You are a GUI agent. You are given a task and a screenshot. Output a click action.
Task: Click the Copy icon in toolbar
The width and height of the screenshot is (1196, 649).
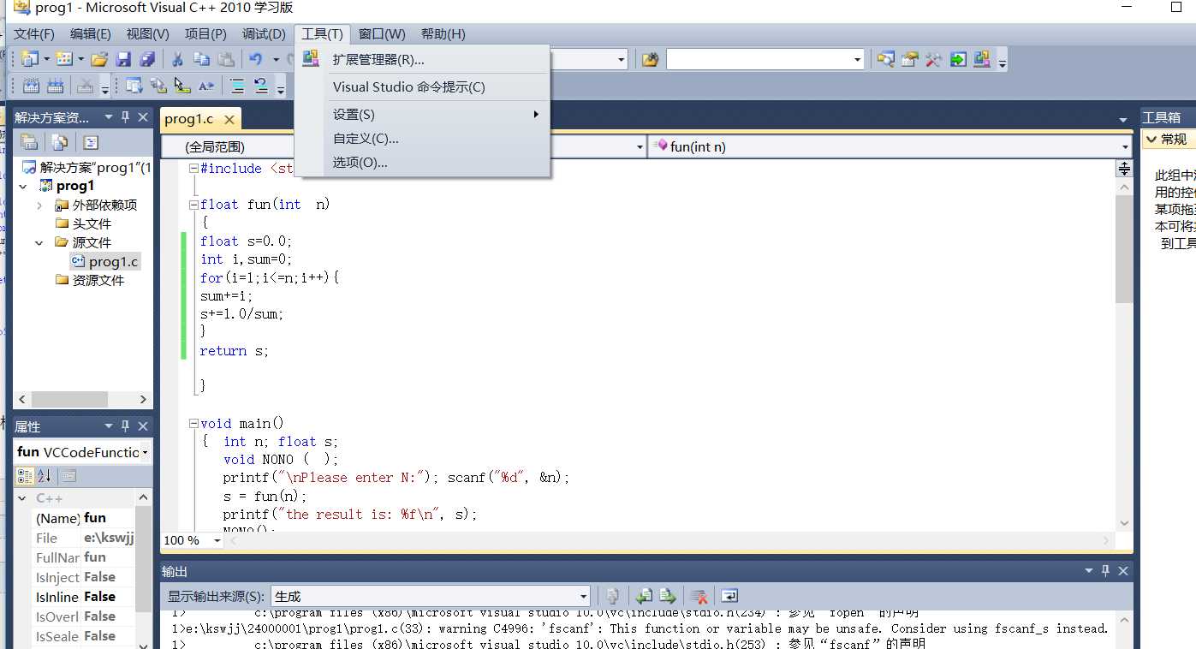(x=201, y=59)
